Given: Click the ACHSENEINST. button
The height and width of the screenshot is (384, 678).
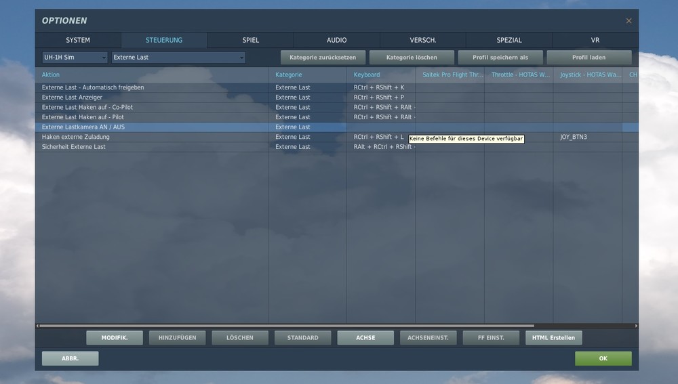Looking at the screenshot, I should tap(428, 338).
